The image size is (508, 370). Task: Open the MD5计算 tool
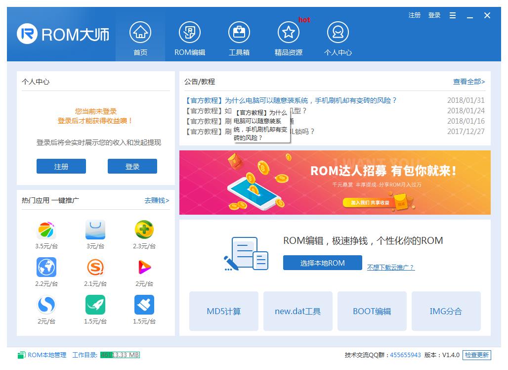[223, 311]
